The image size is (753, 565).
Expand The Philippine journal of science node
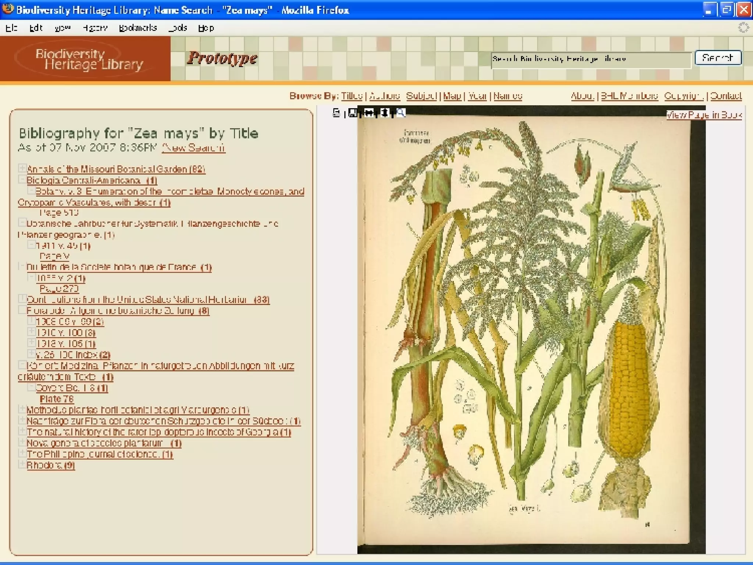pos(22,453)
